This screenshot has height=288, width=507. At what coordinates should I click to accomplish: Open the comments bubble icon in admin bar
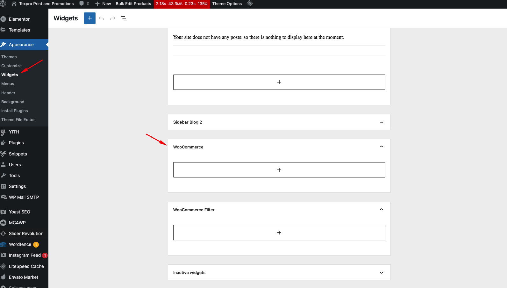[x=82, y=4]
